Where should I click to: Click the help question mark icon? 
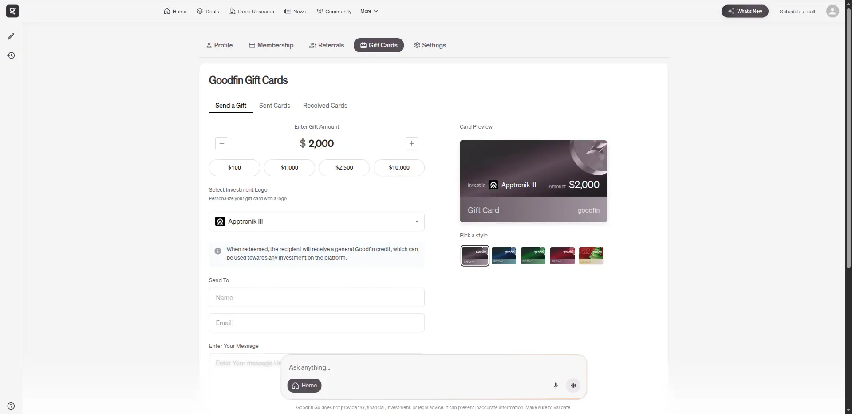tap(11, 406)
